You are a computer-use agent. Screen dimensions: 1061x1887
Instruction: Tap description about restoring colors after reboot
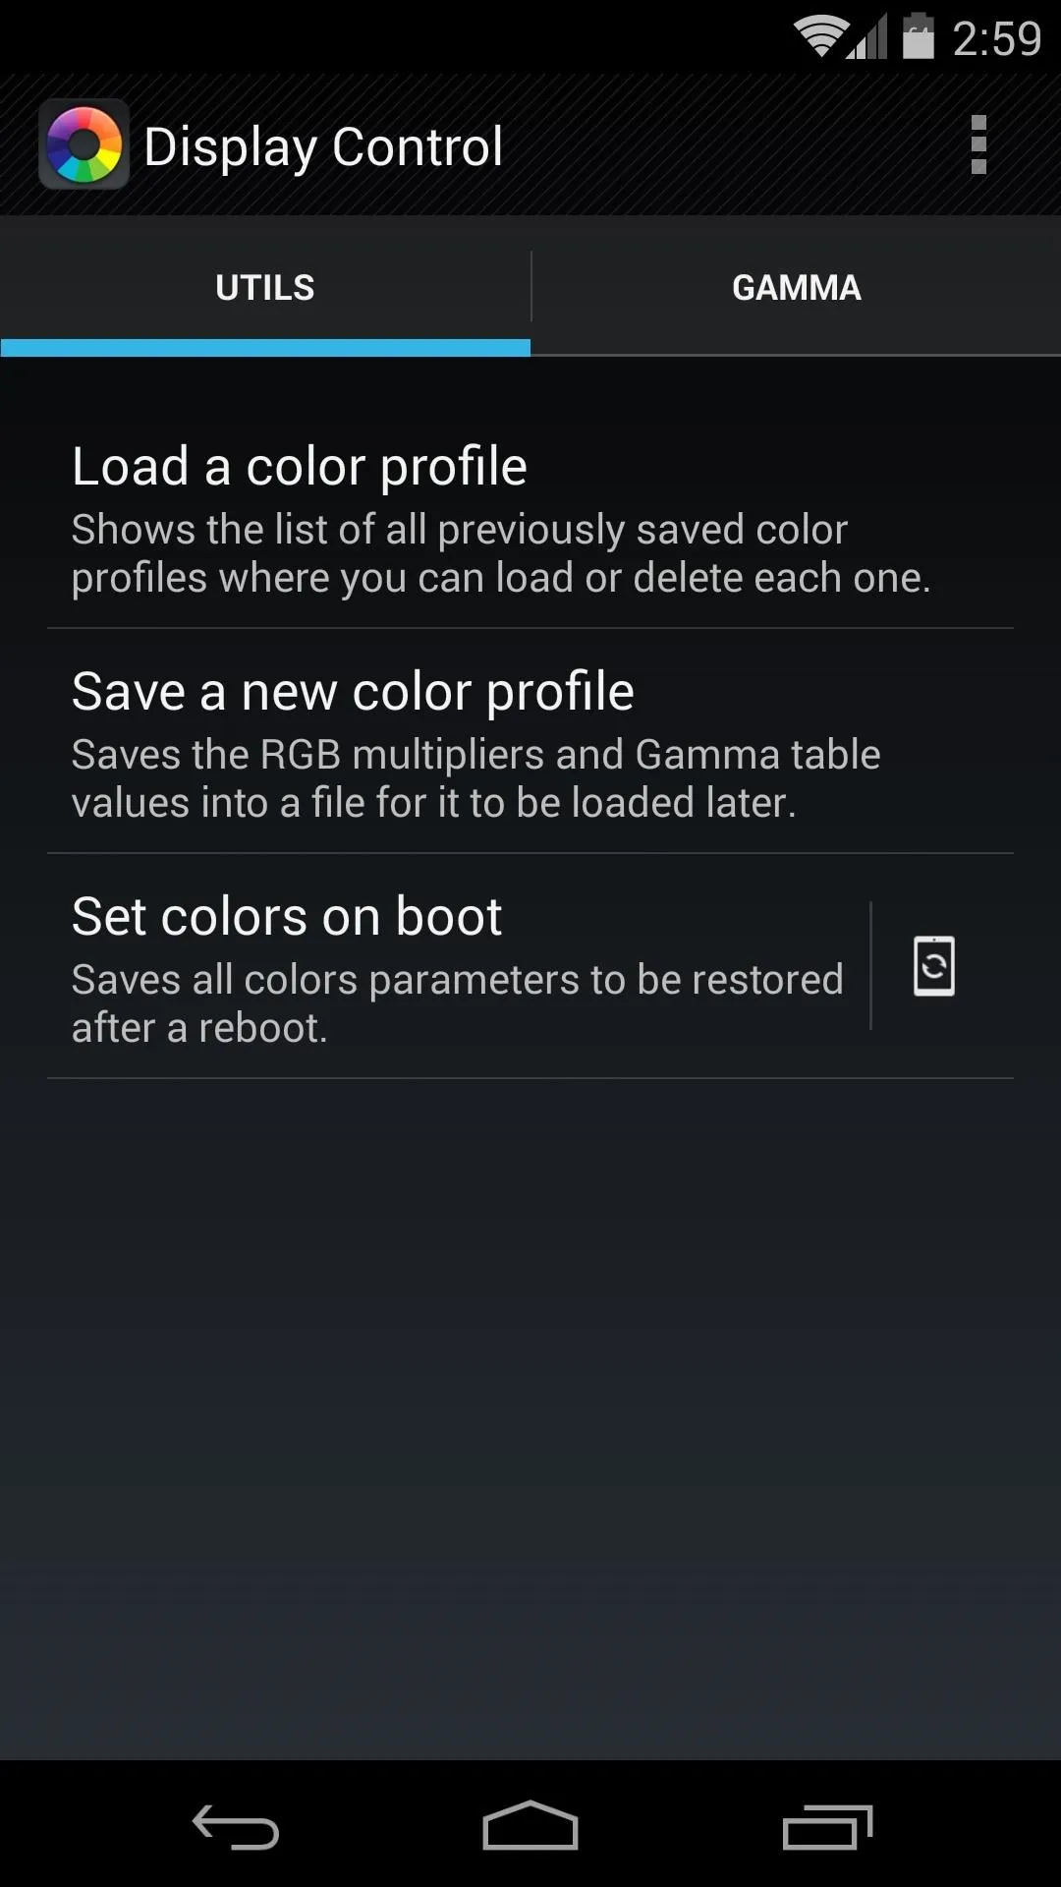point(458,1003)
